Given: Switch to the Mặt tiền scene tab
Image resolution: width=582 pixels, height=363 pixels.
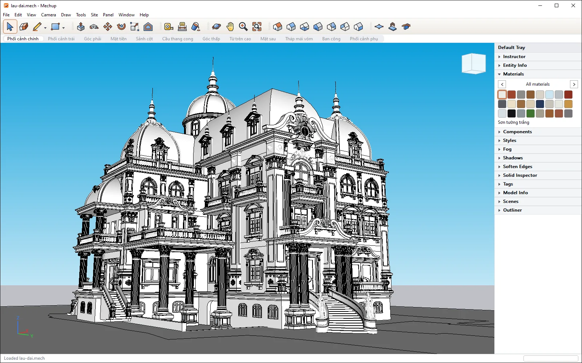Looking at the screenshot, I should click(x=119, y=39).
